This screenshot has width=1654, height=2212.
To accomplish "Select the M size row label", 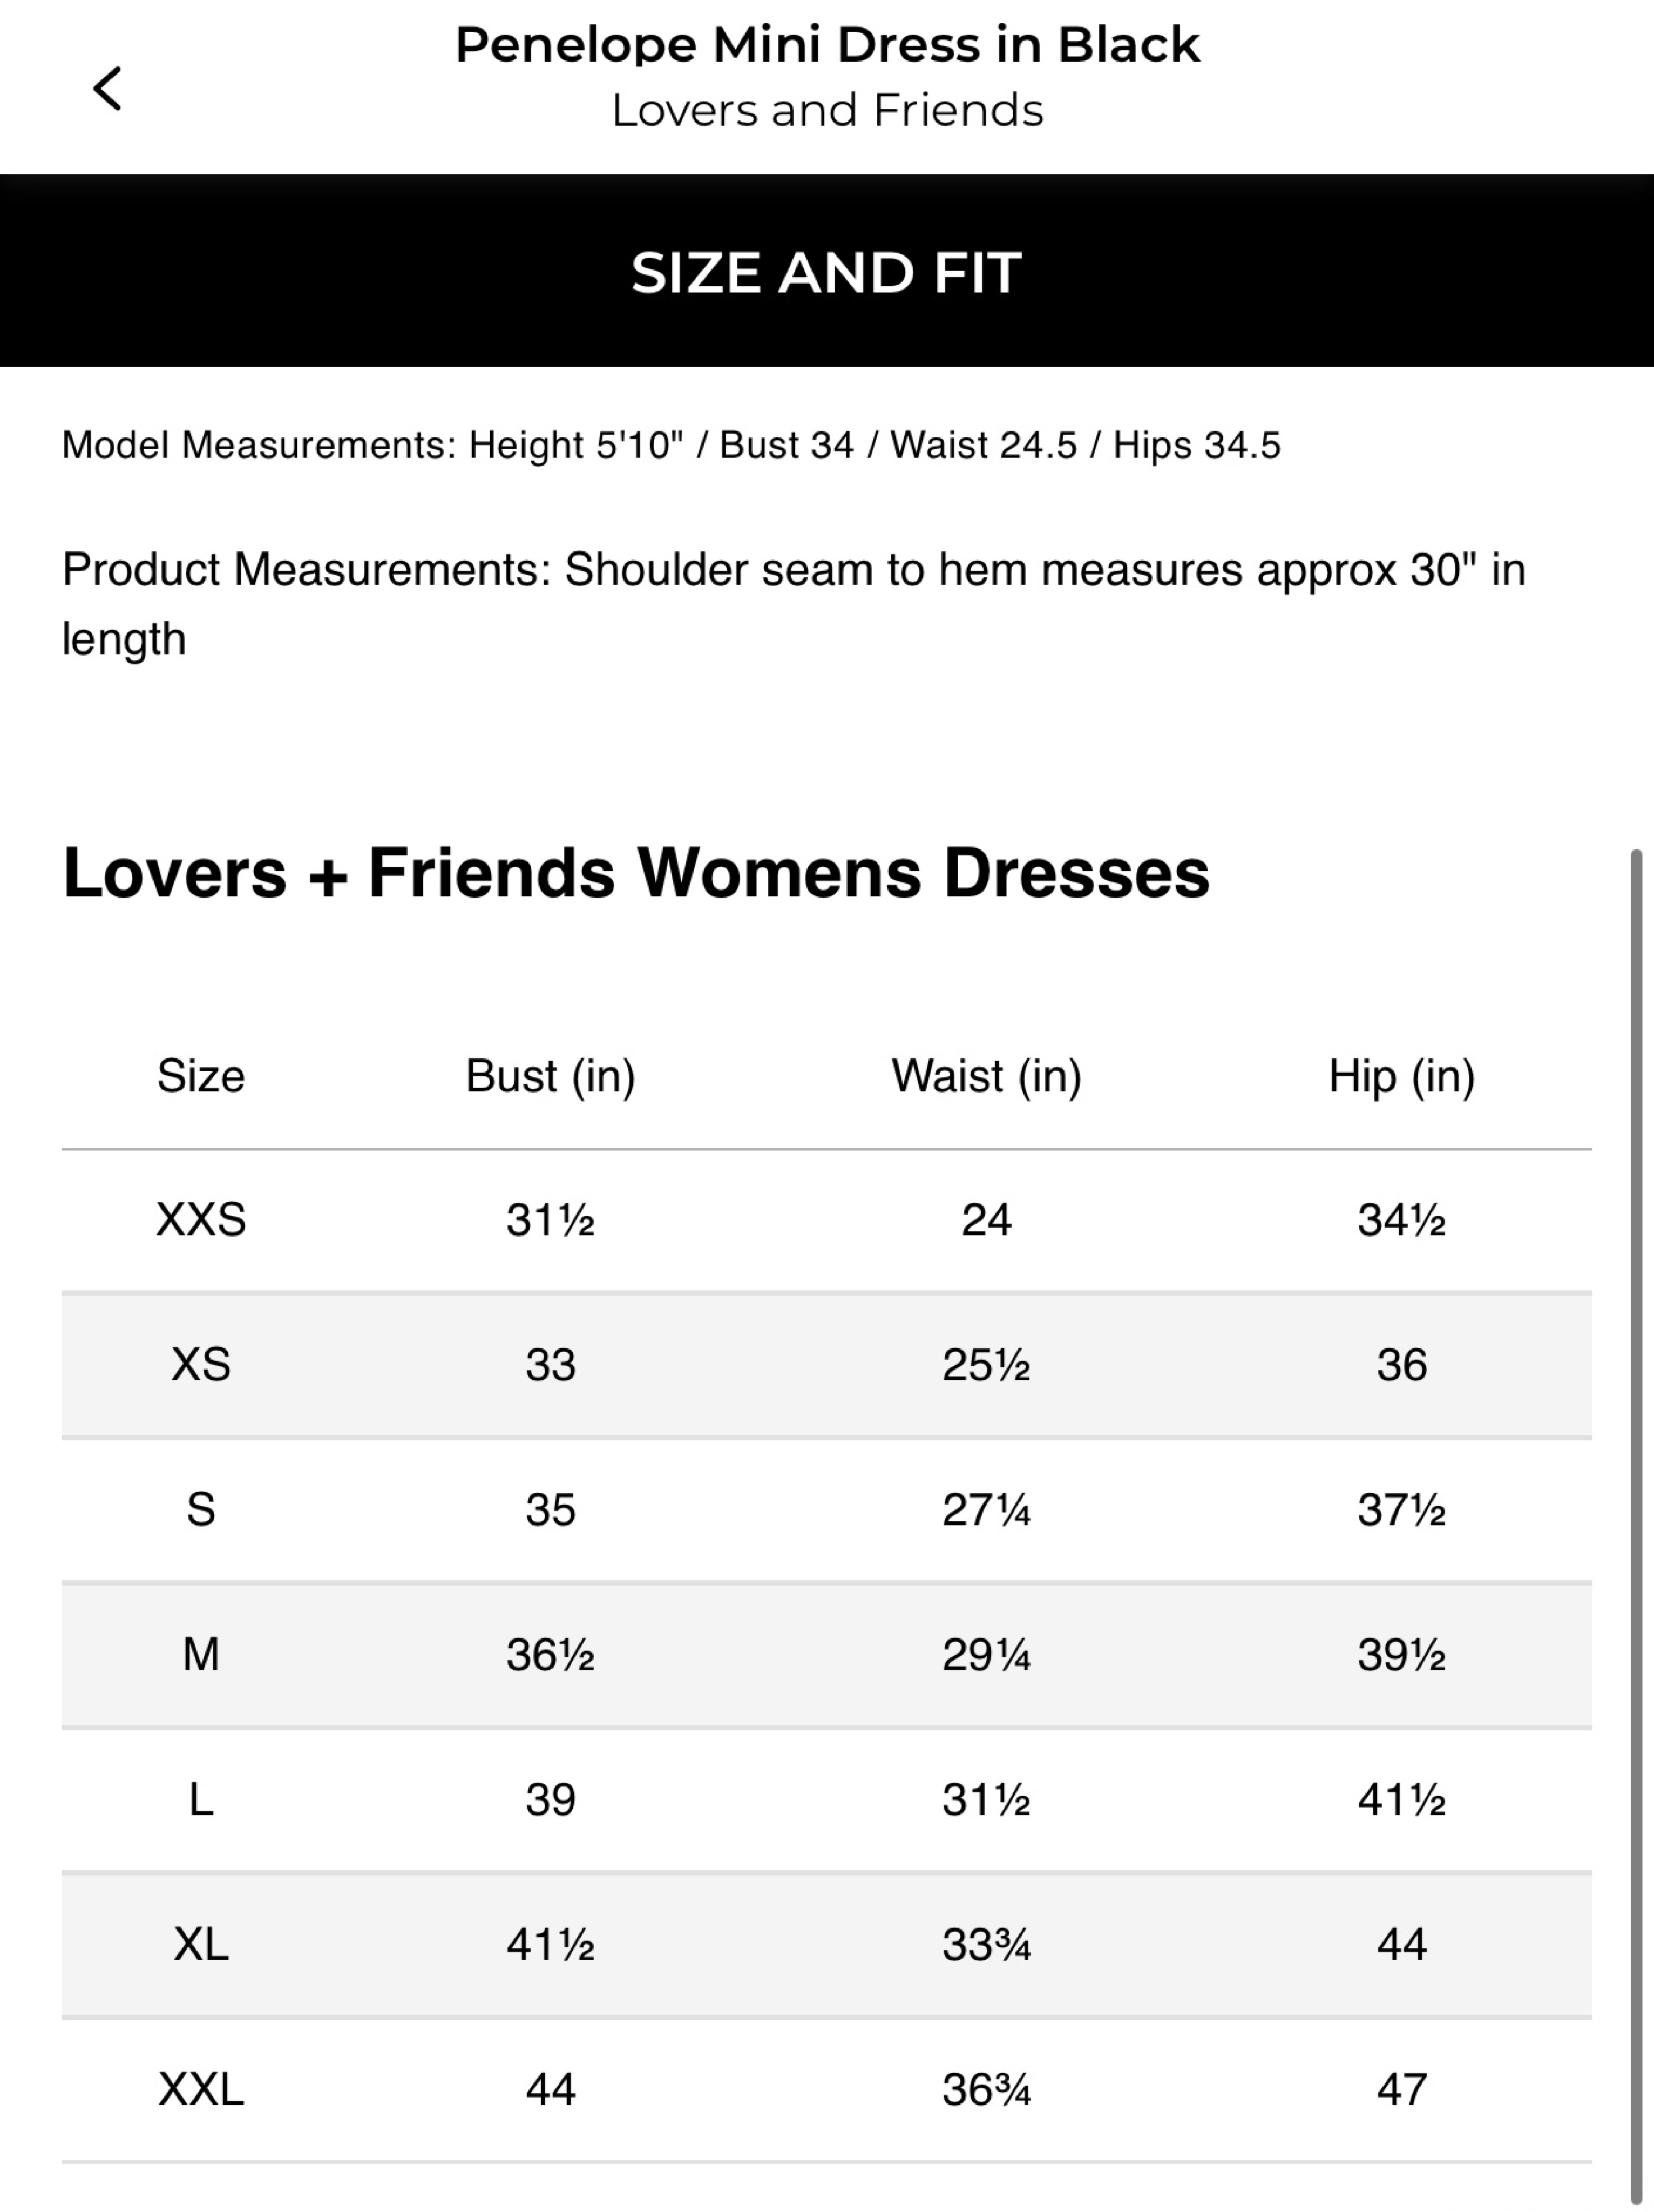I will [201, 1655].
